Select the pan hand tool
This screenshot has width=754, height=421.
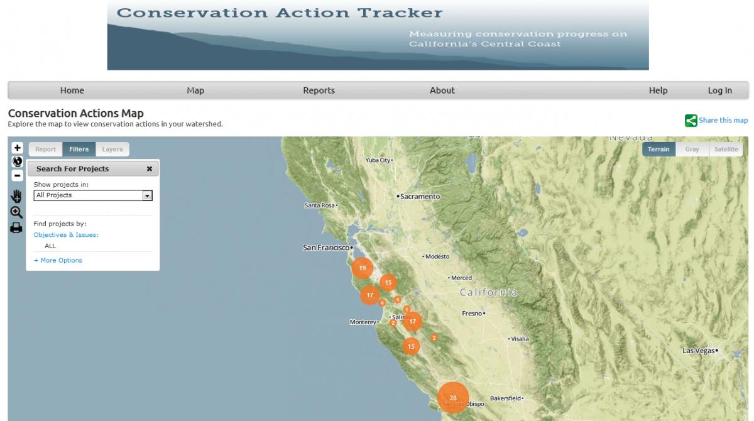[16, 195]
